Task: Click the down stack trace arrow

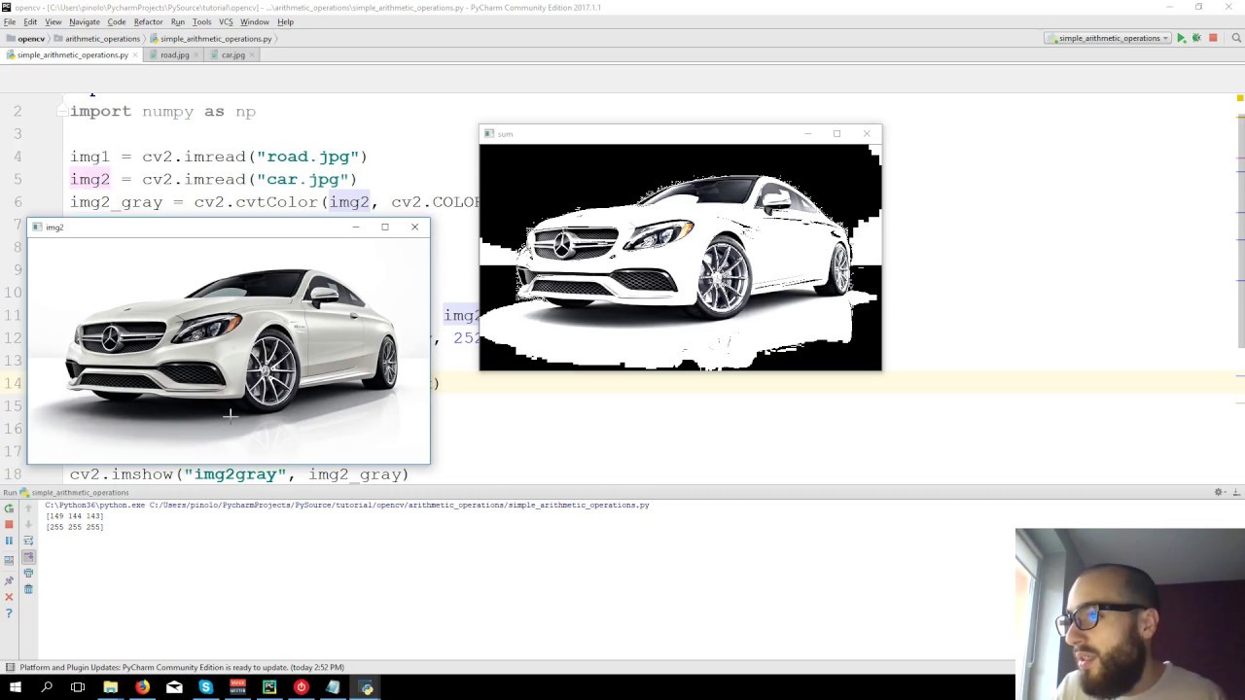Action: click(x=28, y=524)
